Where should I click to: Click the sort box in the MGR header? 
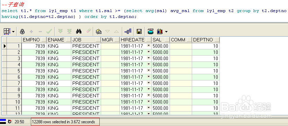point(117,40)
